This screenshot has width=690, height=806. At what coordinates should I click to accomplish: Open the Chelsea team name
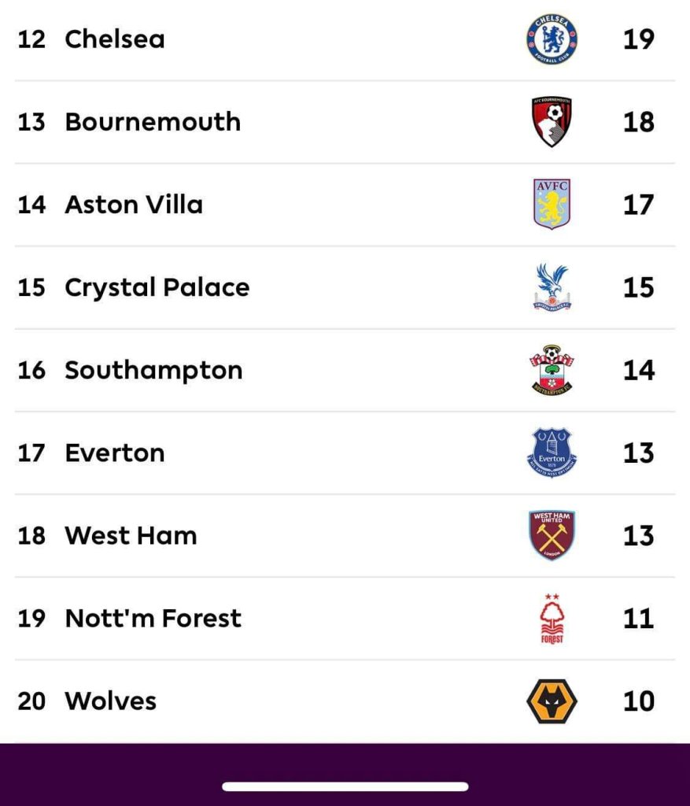115,39
